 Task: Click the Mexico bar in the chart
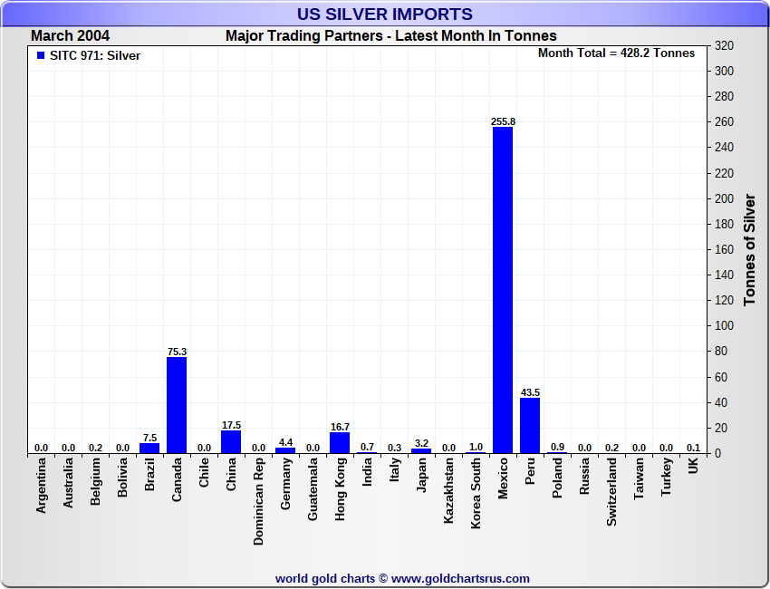click(x=503, y=290)
